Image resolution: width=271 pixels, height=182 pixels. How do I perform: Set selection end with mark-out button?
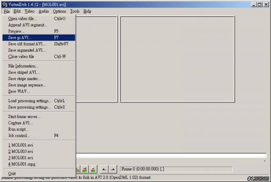point(113,169)
